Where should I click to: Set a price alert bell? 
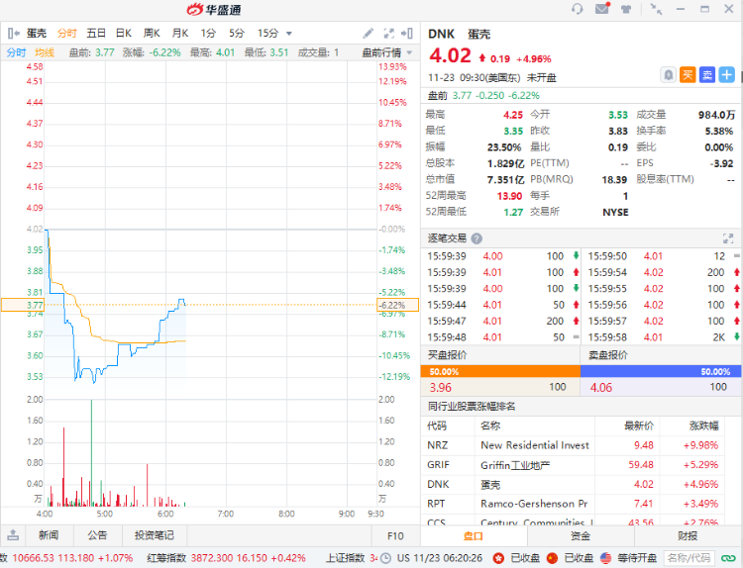(x=668, y=75)
